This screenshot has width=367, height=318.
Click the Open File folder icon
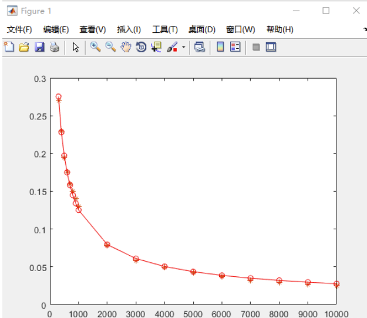point(24,47)
